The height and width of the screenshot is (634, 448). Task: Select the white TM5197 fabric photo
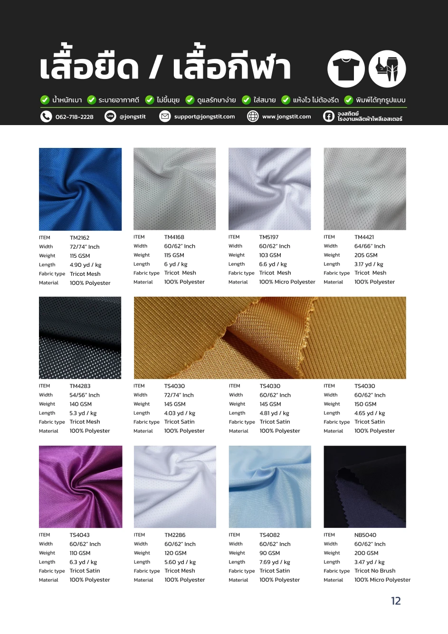click(x=270, y=189)
